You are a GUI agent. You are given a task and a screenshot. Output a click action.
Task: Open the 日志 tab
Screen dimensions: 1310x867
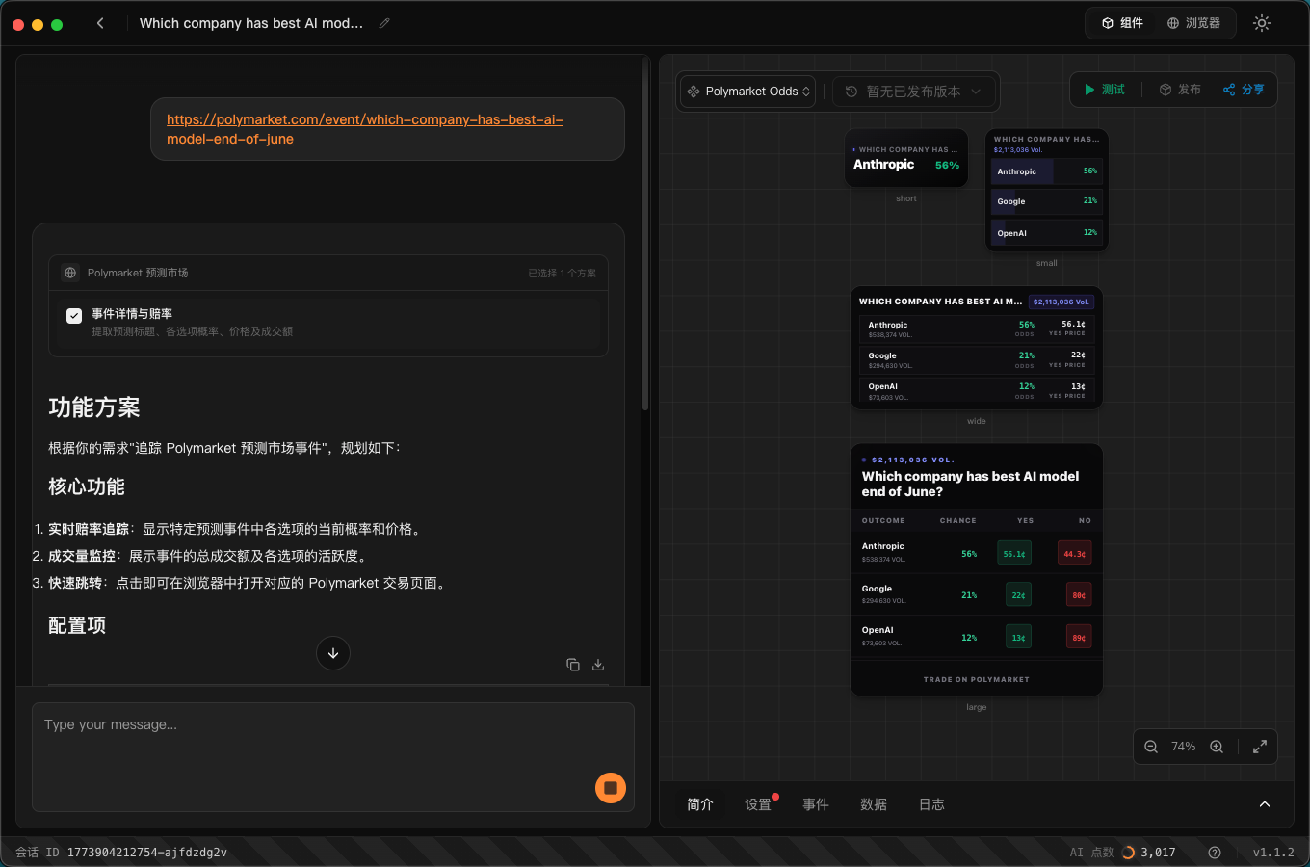click(931, 804)
